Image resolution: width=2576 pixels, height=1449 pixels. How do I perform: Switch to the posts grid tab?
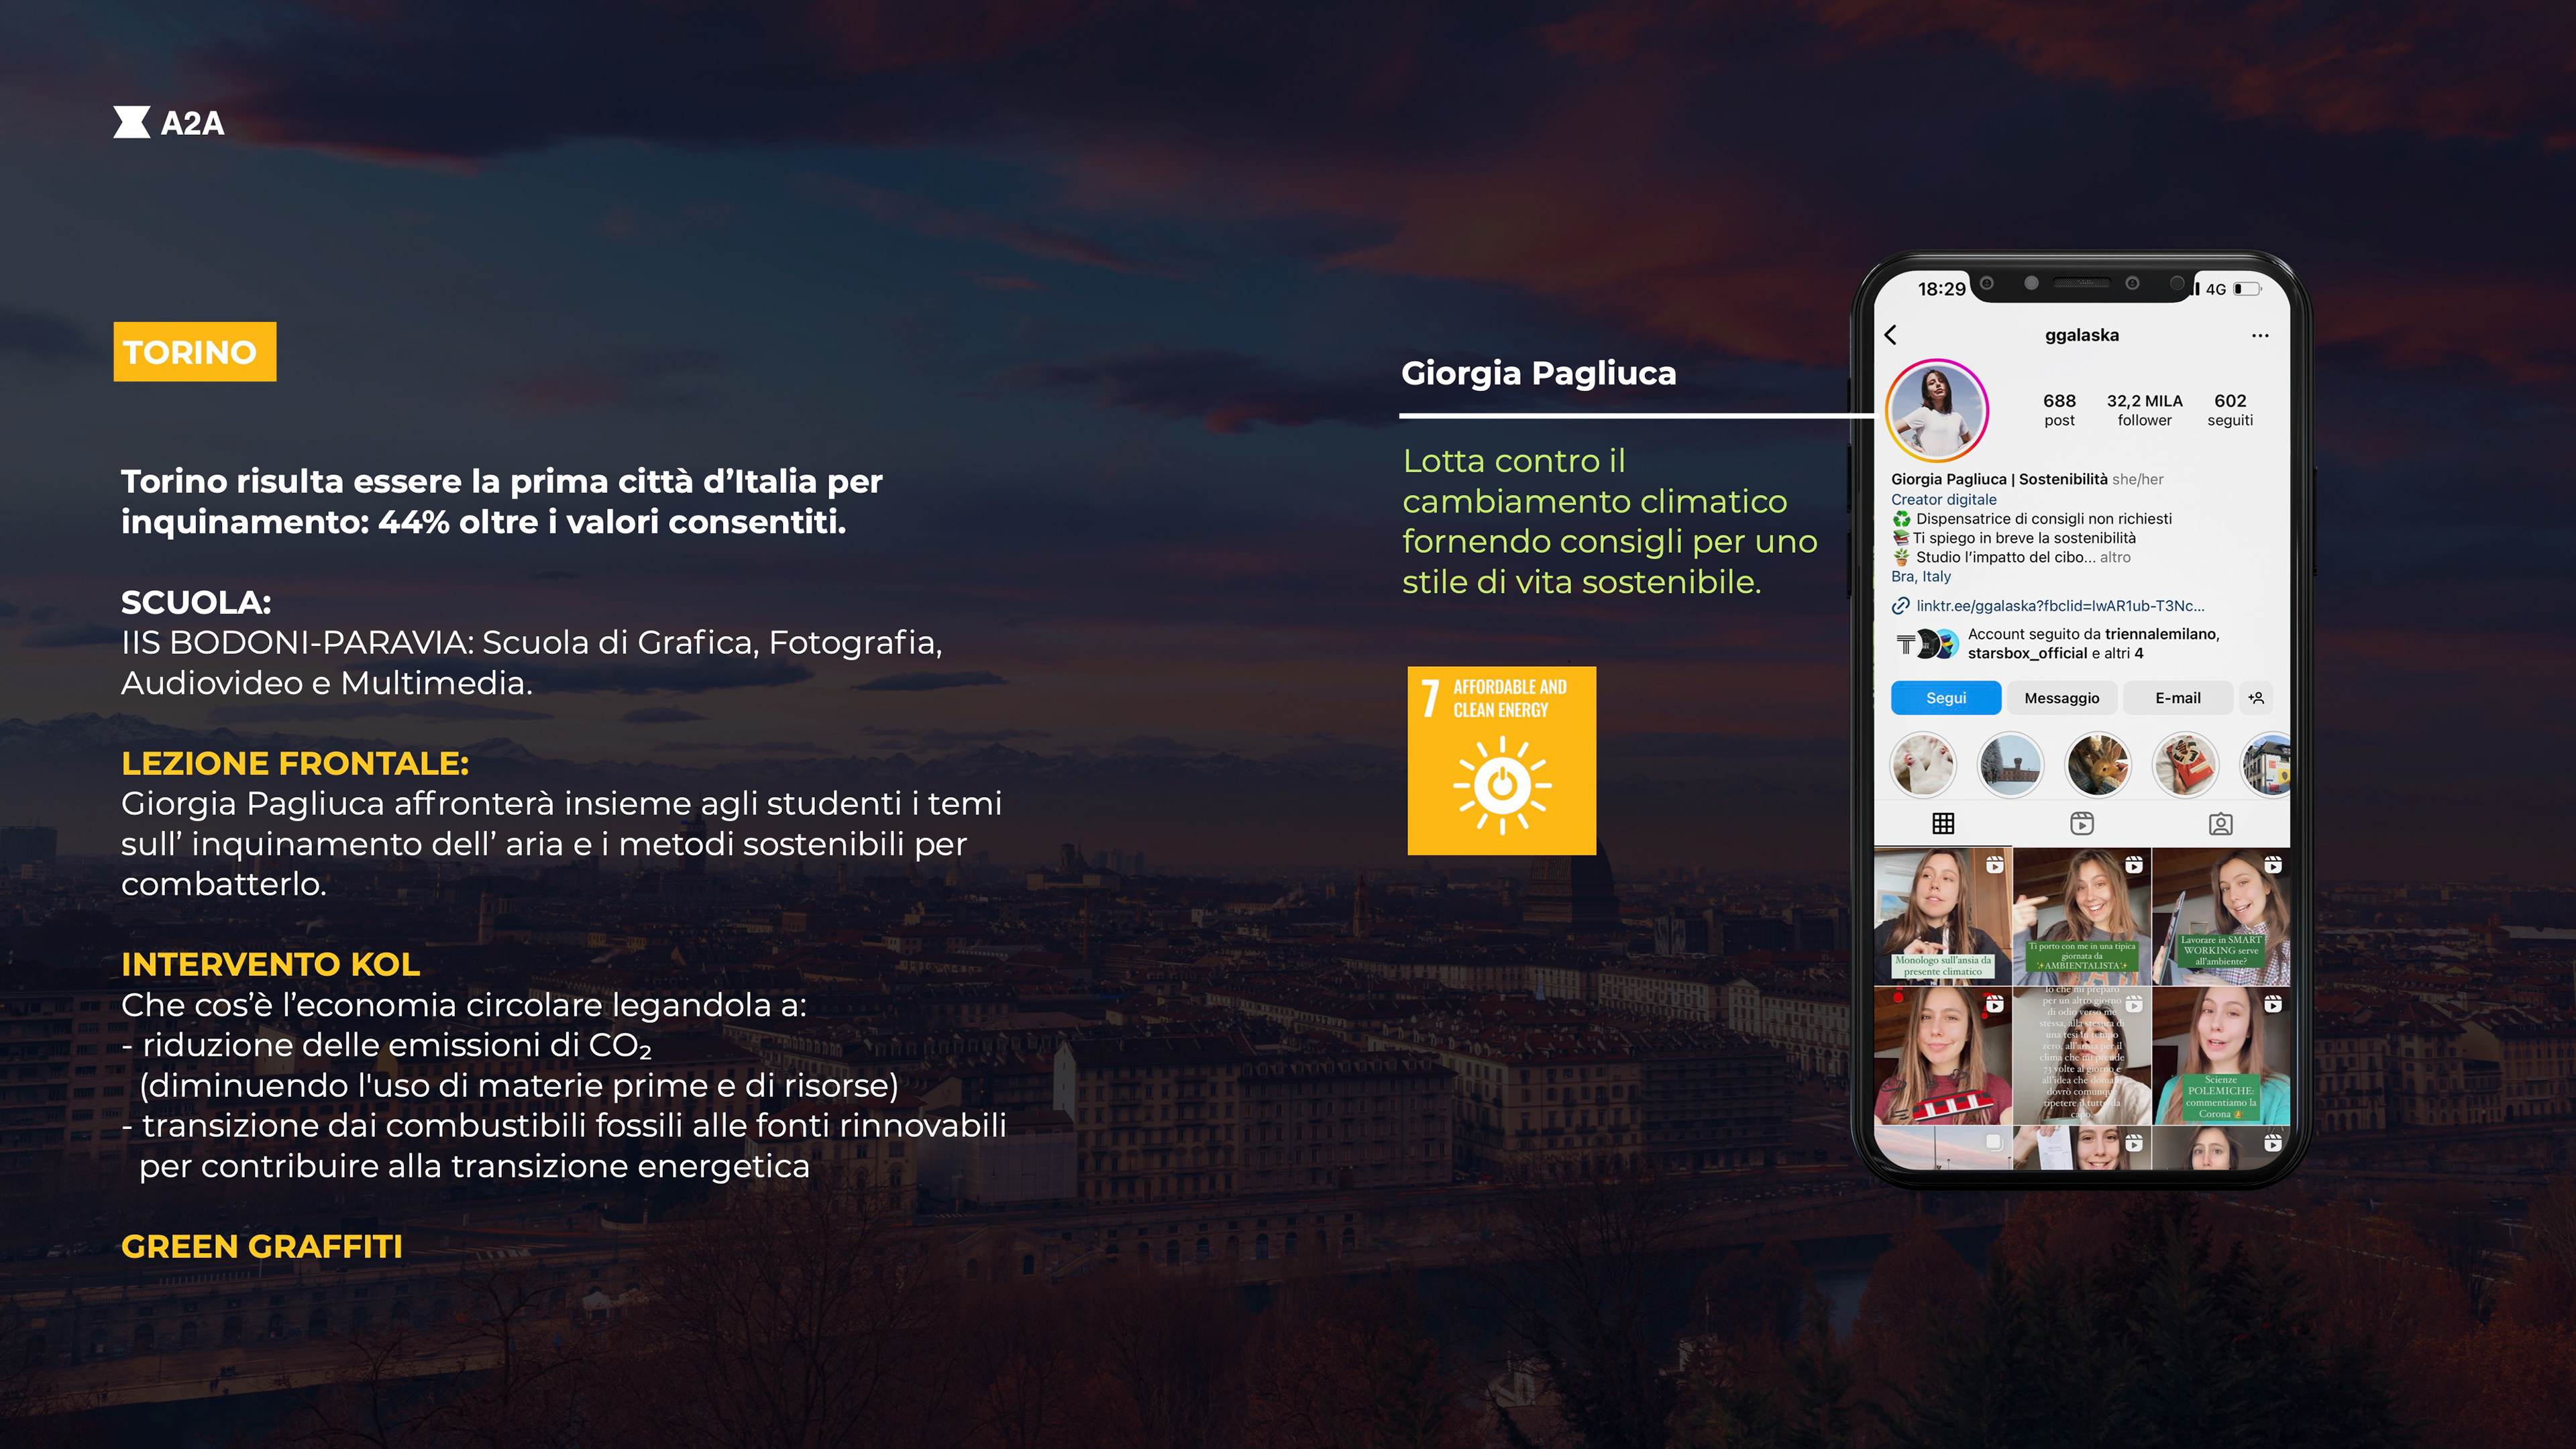1943,824
